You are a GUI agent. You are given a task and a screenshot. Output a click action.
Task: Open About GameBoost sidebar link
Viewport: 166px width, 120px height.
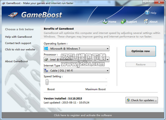click(17, 61)
